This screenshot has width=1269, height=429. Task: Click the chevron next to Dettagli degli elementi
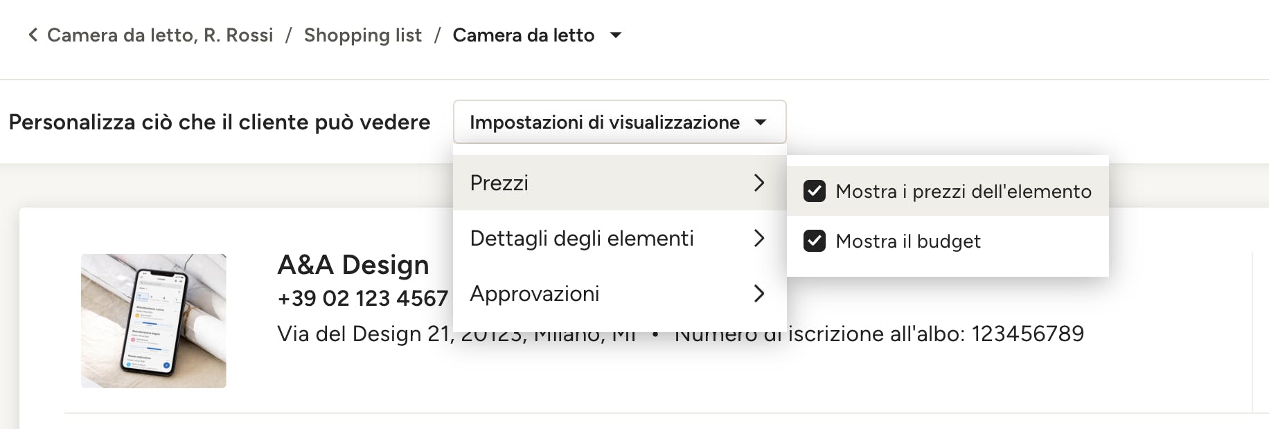pyautogui.click(x=759, y=238)
